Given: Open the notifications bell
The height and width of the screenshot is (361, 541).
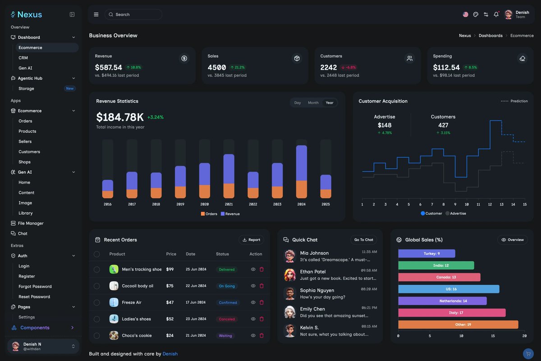Looking at the screenshot, I should (x=496, y=14).
